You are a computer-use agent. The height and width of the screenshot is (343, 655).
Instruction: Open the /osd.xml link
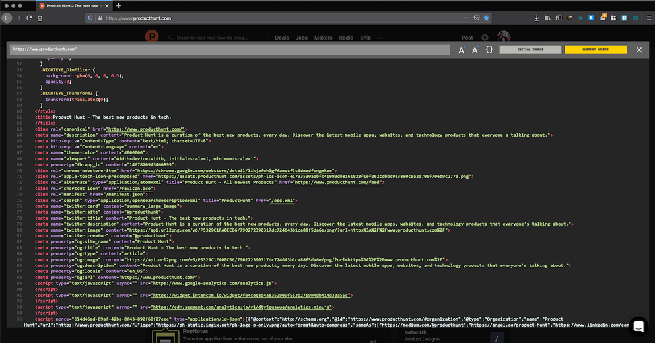click(x=282, y=201)
